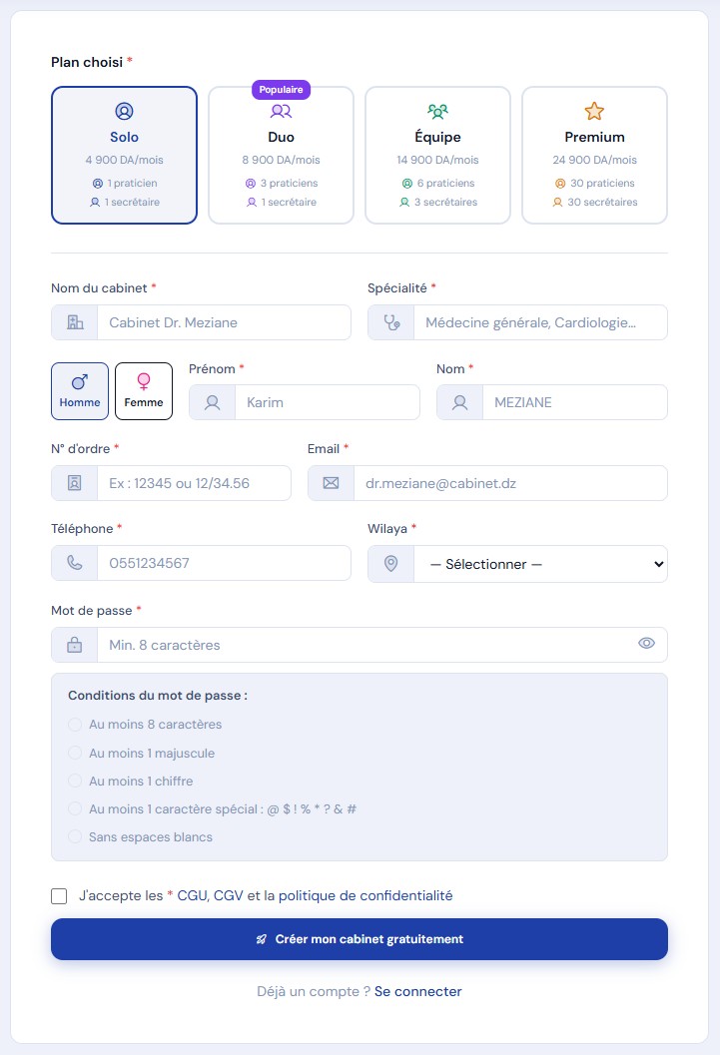Click practitioner icon beside '30 praticiens'
720x1055 pixels.
(560, 183)
